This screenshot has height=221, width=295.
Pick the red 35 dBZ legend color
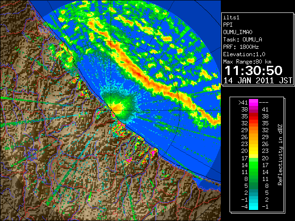coord(254,116)
